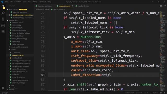Viewport: 167px width, 94px height.
Task: Switch to the graph_scene.py tab
Action: [x=65, y=6]
